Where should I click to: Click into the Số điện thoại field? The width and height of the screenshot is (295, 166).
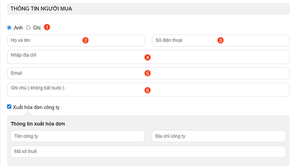(184, 41)
